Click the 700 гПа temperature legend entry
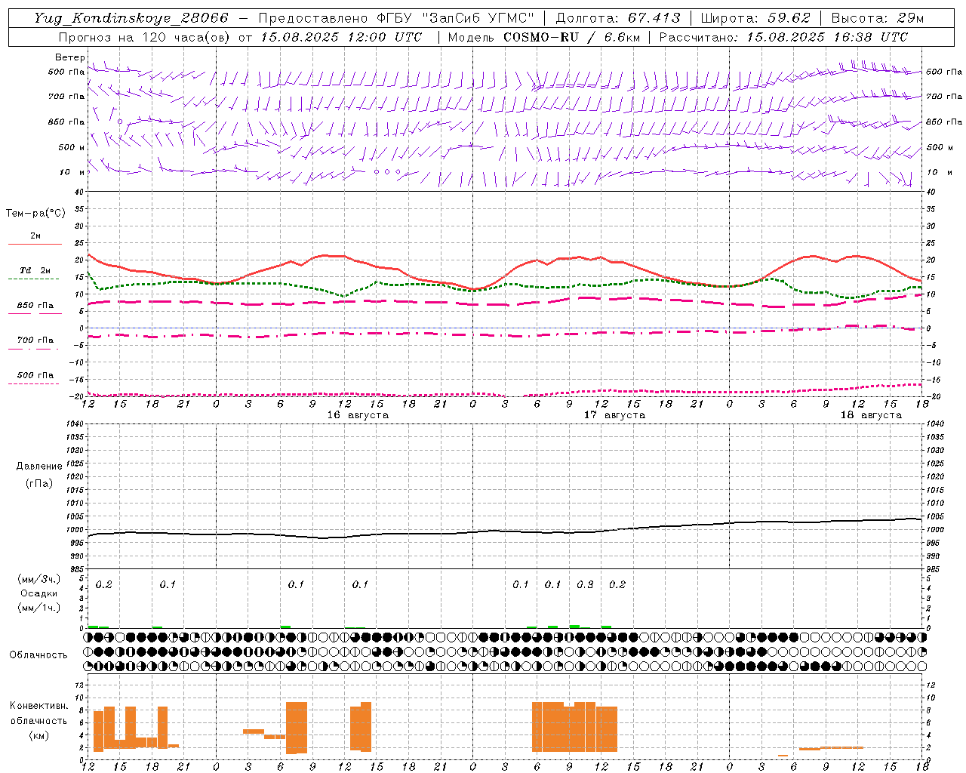The height and width of the screenshot is (773, 966). pyautogui.click(x=35, y=340)
